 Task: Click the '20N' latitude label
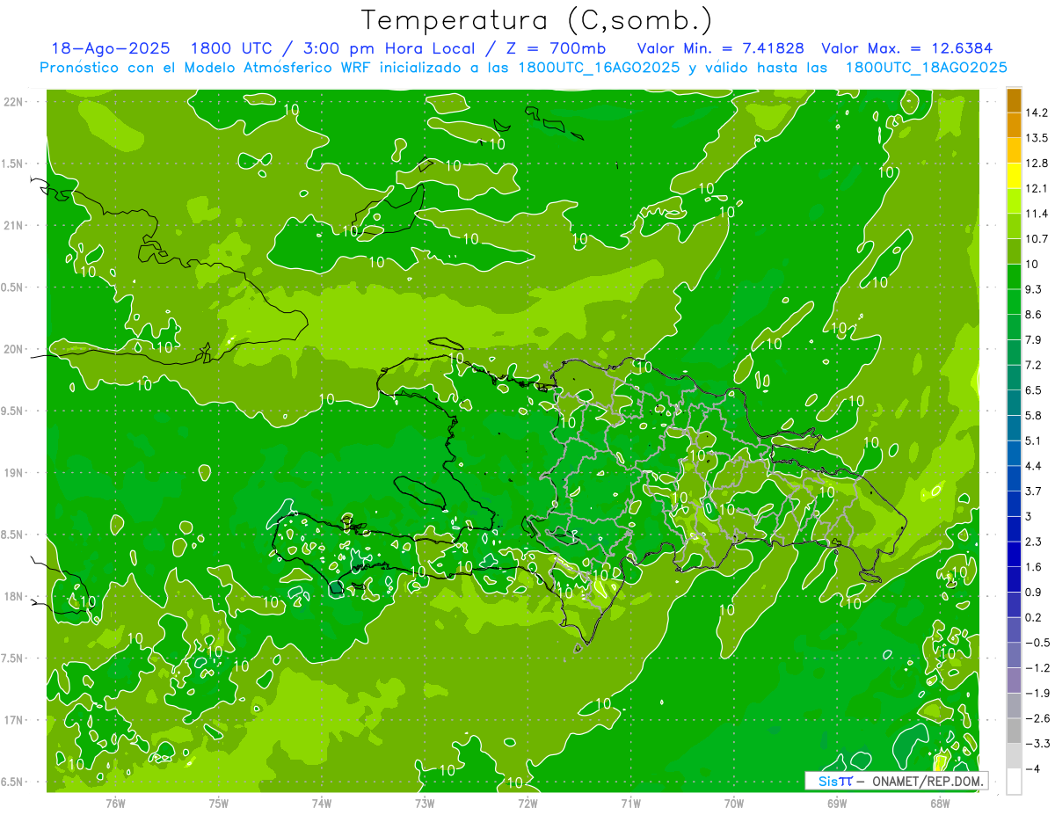click(15, 349)
